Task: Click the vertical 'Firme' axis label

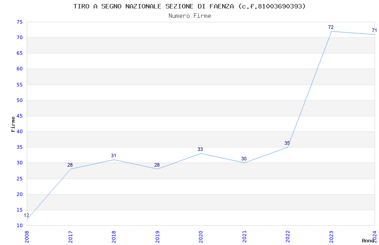Action: tap(13, 124)
